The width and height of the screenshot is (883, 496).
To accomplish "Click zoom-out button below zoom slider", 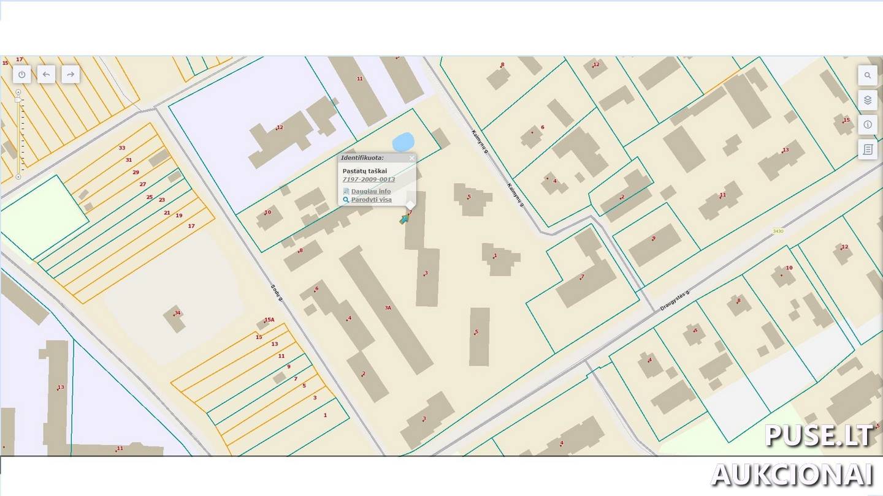I will tap(18, 177).
